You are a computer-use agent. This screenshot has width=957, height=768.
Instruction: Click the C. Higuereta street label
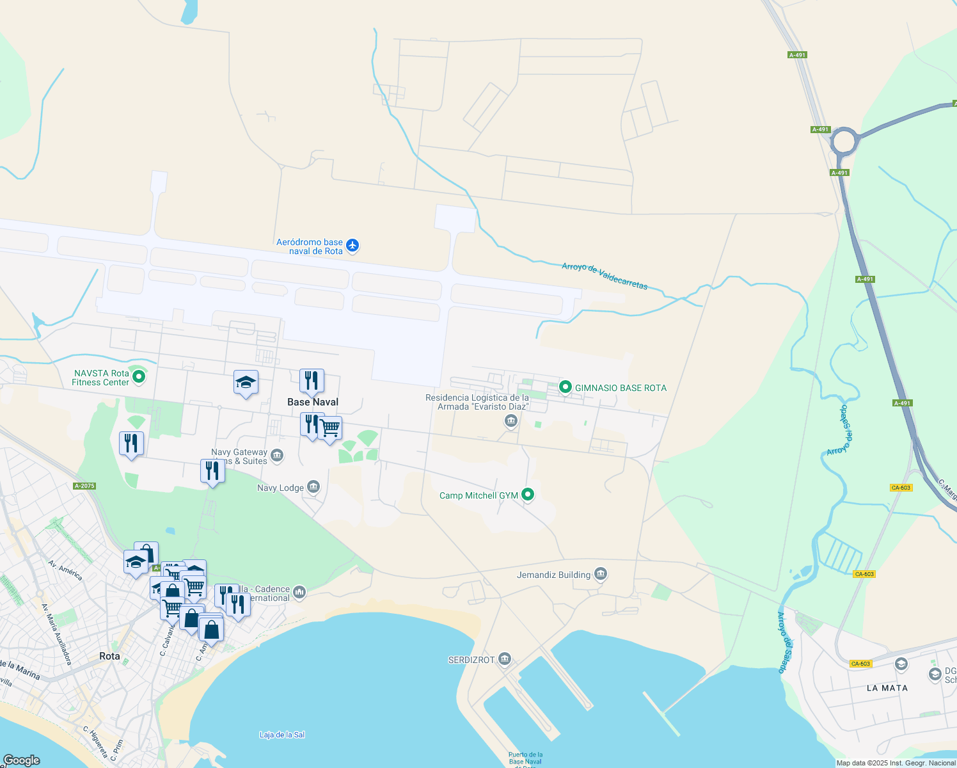(95, 742)
